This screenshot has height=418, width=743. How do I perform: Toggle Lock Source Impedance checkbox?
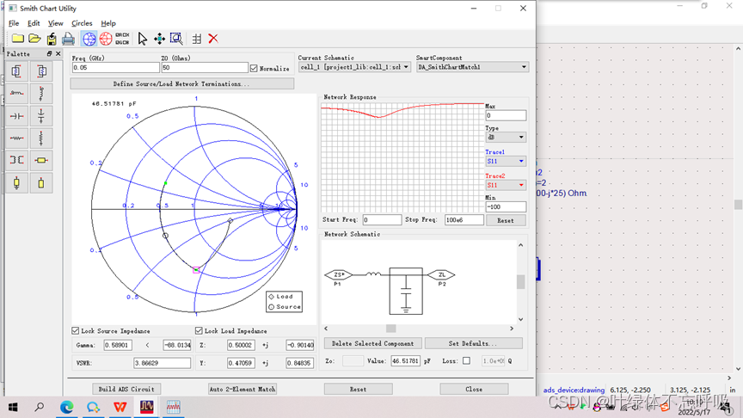[x=76, y=331]
